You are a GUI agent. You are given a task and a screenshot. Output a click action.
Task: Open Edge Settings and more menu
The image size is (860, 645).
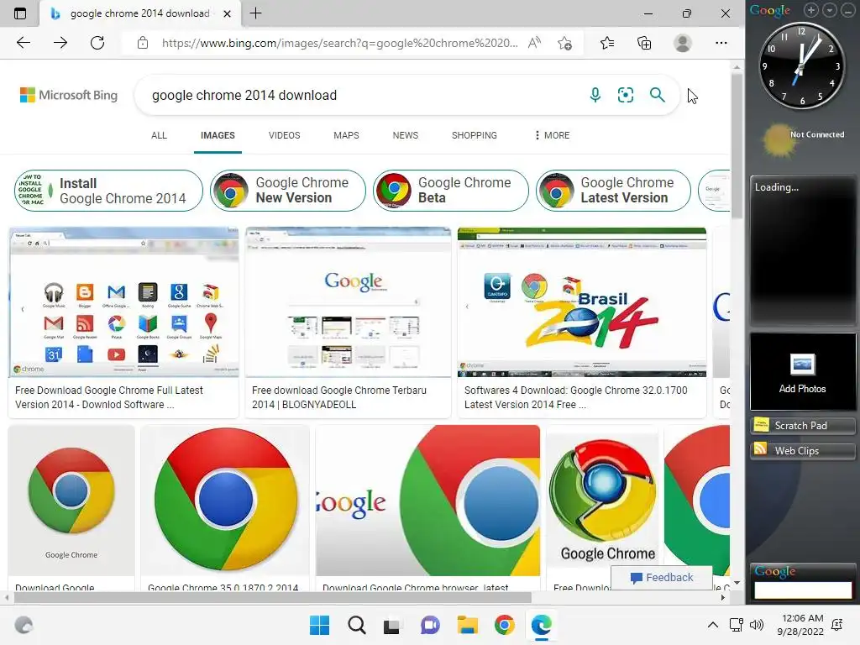pyautogui.click(x=721, y=43)
